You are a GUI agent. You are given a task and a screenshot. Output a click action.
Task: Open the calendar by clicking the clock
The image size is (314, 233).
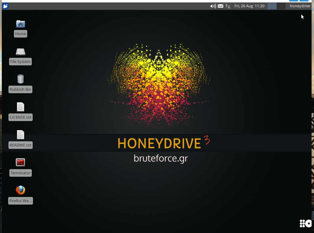(x=250, y=6)
